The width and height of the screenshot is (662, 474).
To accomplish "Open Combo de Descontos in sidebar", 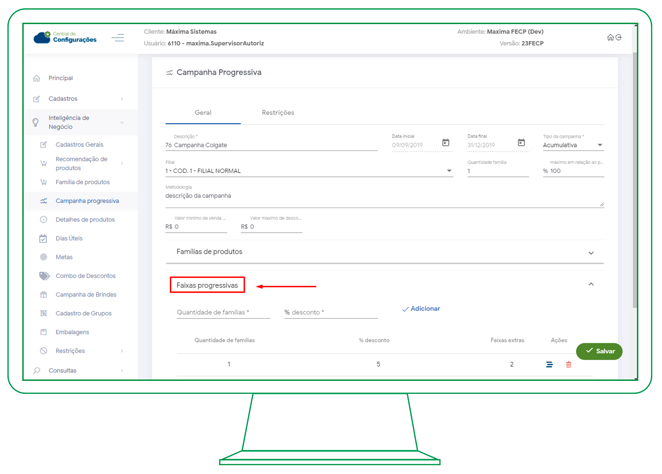I will pyautogui.click(x=85, y=276).
